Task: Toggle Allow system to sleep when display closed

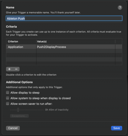Action: [x=8, y=98]
